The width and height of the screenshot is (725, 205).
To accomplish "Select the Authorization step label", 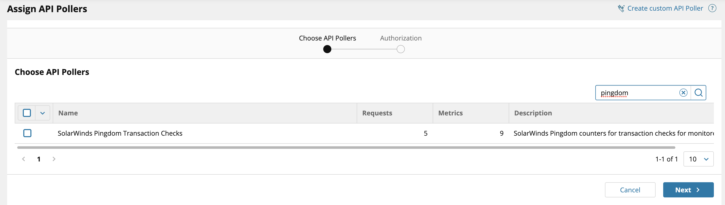I will click(x=400, y=38).
